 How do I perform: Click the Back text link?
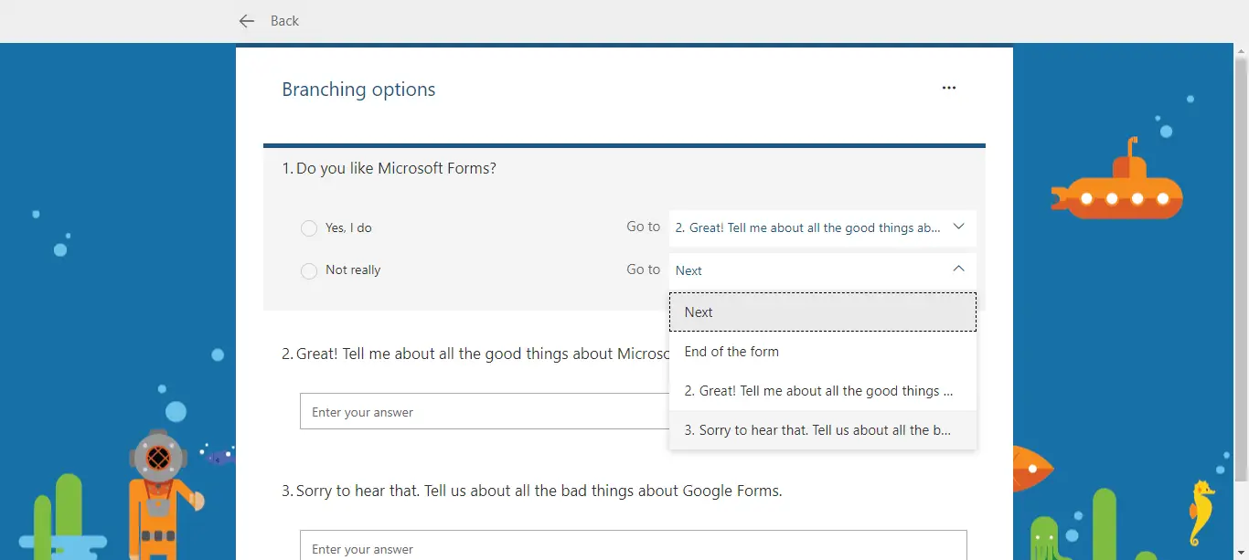click(284, 21)
